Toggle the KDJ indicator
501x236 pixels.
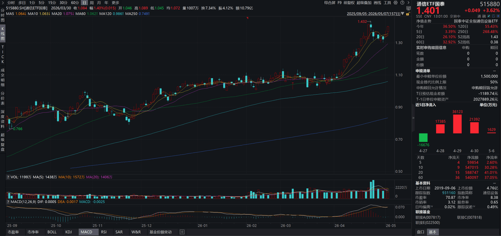(x=69, y=232)
